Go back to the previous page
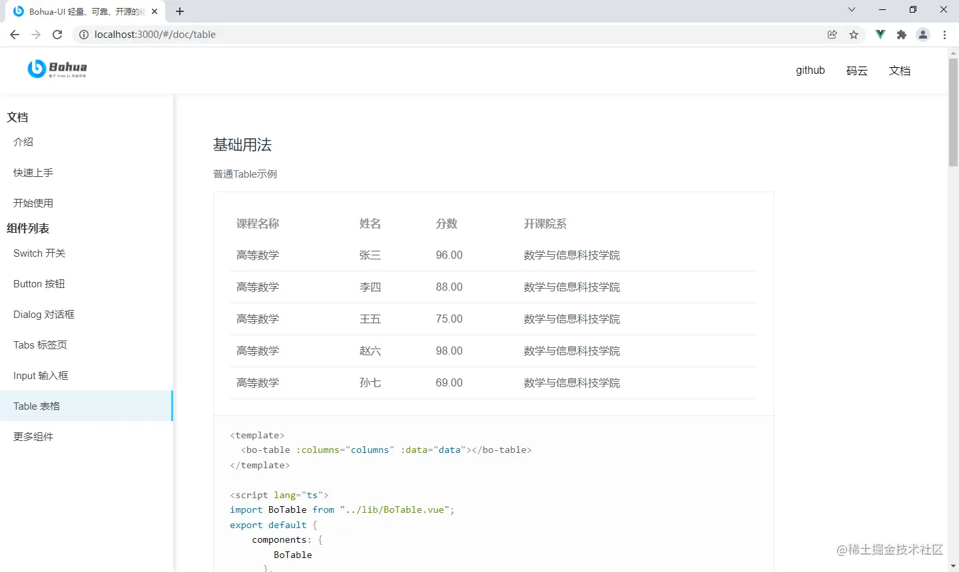The height and width of the screenshot is (572, 959). coord(15,35)
